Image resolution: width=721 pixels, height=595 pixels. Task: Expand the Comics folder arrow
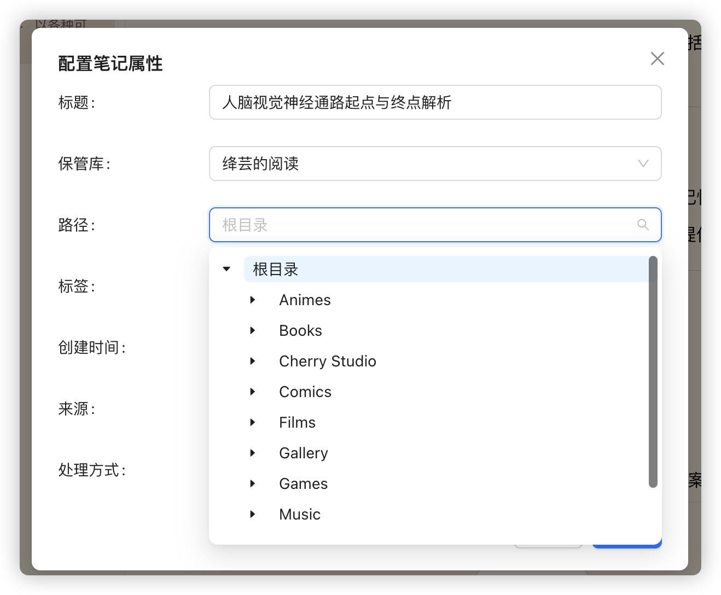click(253, 392)
